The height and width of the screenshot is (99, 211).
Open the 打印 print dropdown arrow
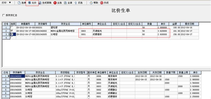point(10,3)
